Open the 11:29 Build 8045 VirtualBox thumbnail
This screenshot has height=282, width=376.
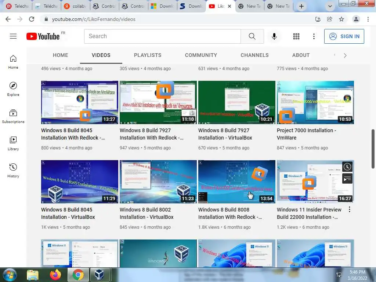pos(80,182)
